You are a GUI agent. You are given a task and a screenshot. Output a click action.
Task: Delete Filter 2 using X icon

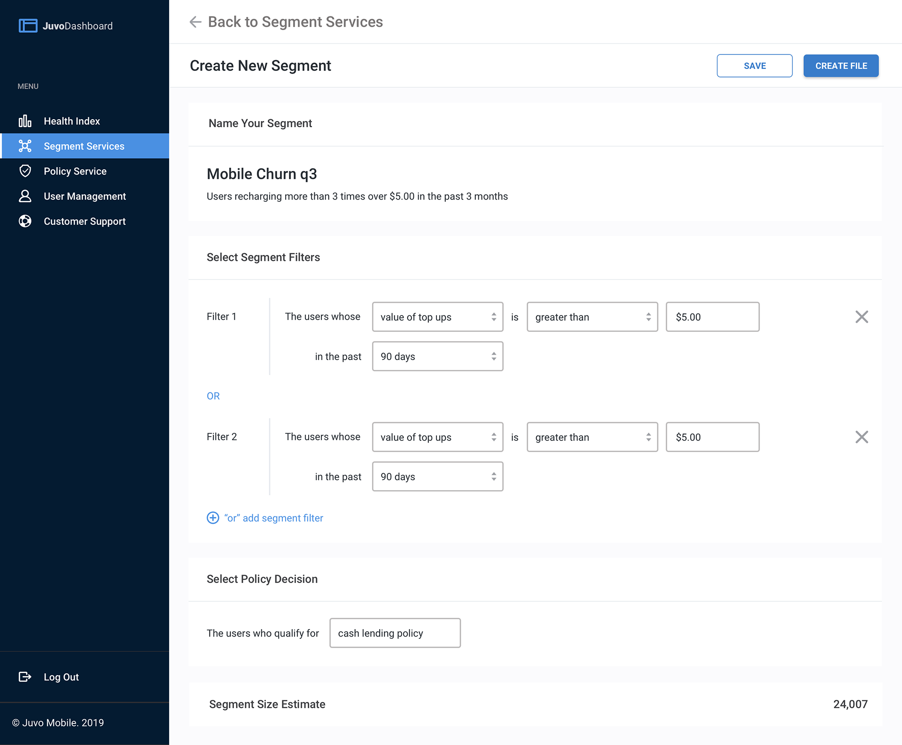[862, 437]
